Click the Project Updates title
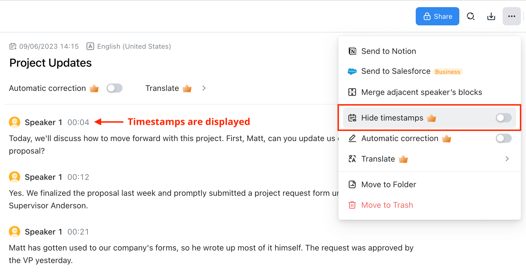Image resolution: width=526 pixels, height=273 pixels. (x=50, y=63)
